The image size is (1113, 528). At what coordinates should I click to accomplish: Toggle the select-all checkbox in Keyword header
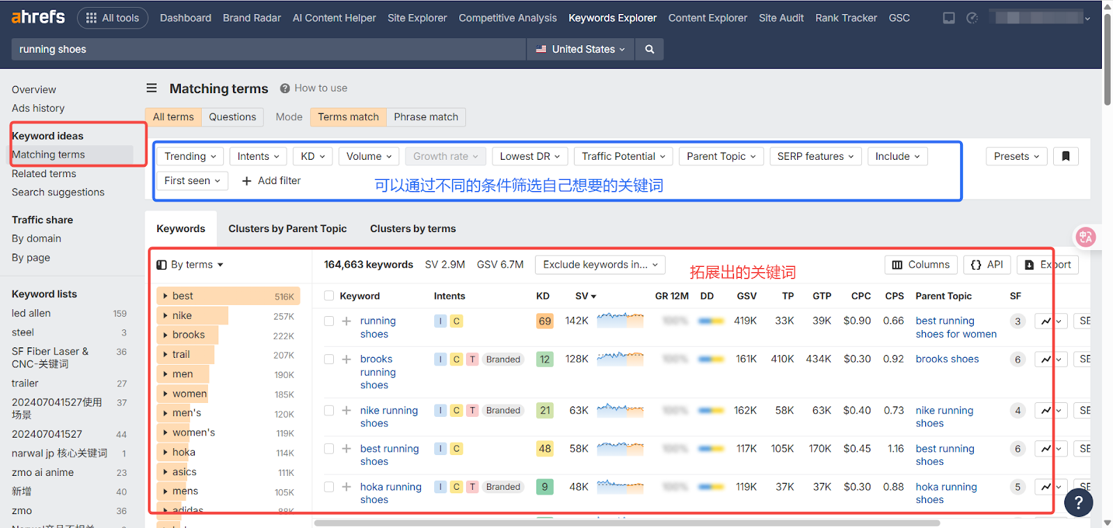[x=329, y=296]
